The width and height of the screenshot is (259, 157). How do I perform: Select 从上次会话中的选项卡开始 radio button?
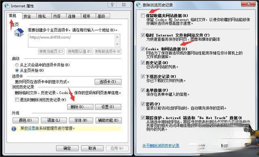pyautogui.click(x=17, y=65)
